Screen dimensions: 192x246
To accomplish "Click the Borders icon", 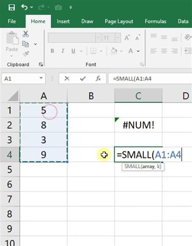I will coord(93,51).
